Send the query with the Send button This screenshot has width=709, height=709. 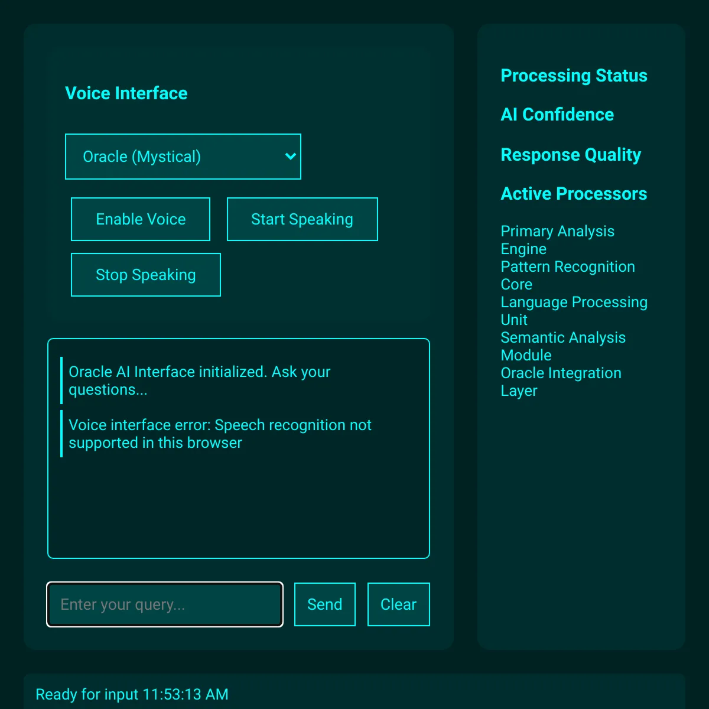coord(324,604)
